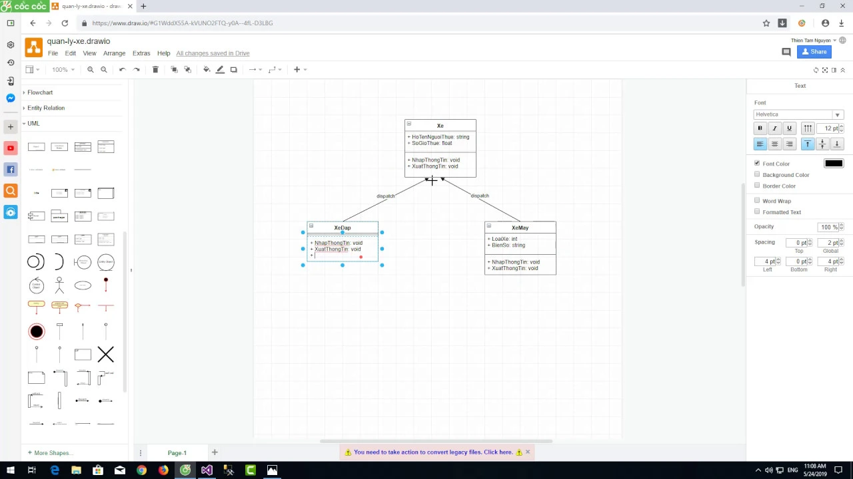Align text center
The width and height of the screenshot is (853, 479).
[774, 144]
